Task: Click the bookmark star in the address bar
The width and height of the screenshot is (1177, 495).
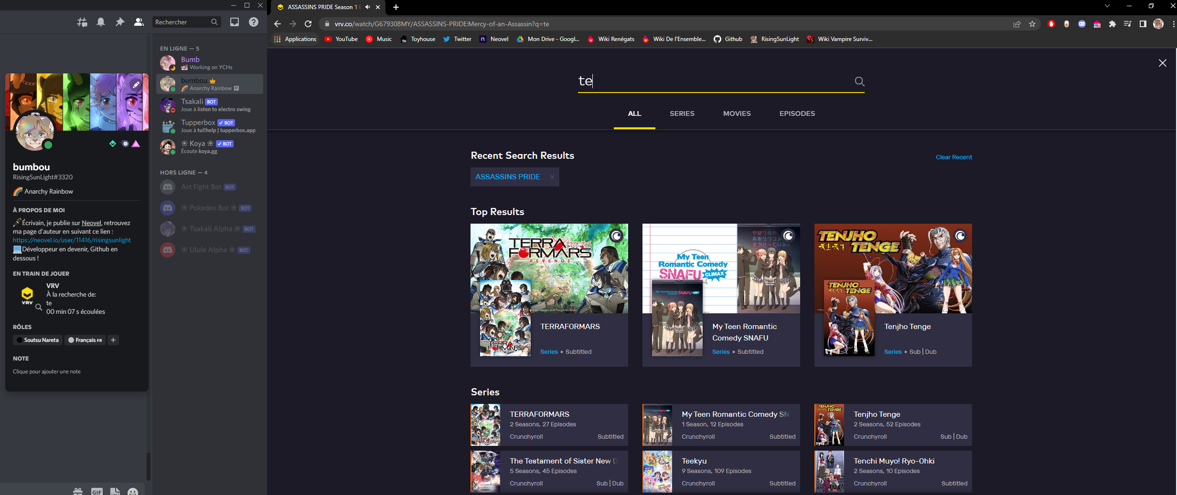Action: click(1033, 24)
